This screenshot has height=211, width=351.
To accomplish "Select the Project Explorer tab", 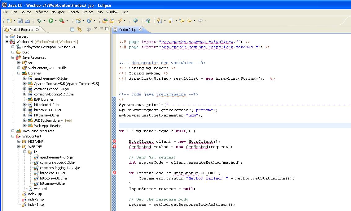I will (x=21, y=30).
